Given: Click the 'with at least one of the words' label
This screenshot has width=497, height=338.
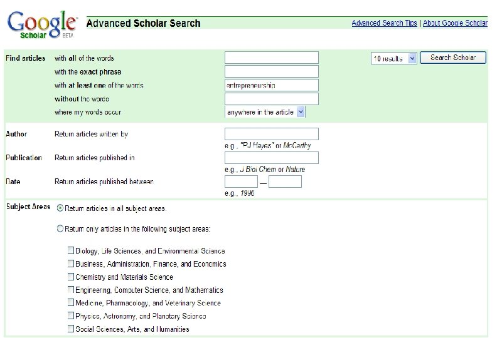Looking at the screenshot, I should [x=99, y=85].
